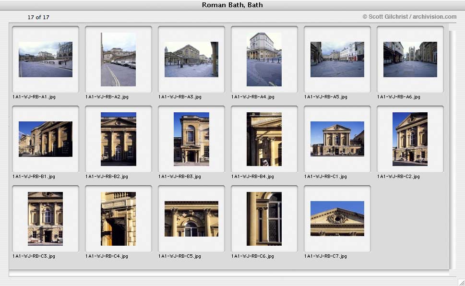Viewport: 465px width, 286px height.
Task: Choose the 1A1-WJ-RB-C3.jpg thumbnail
Action: tap(46, 219)
